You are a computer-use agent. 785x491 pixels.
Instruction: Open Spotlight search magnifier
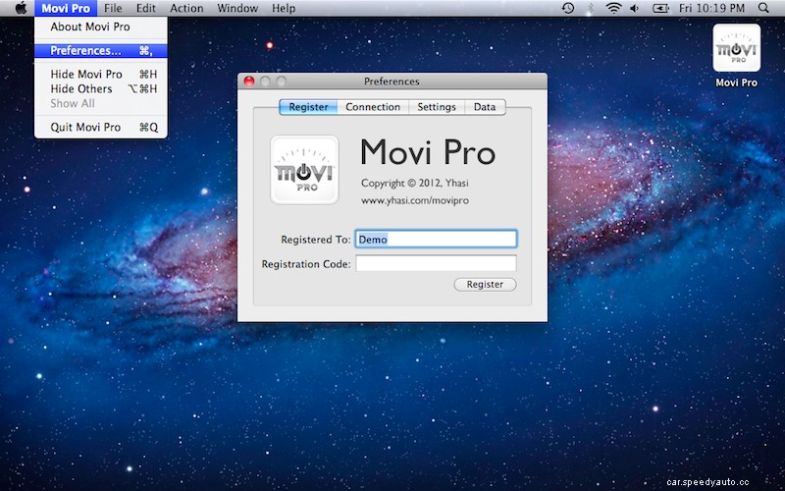click(x=763, y=8)
